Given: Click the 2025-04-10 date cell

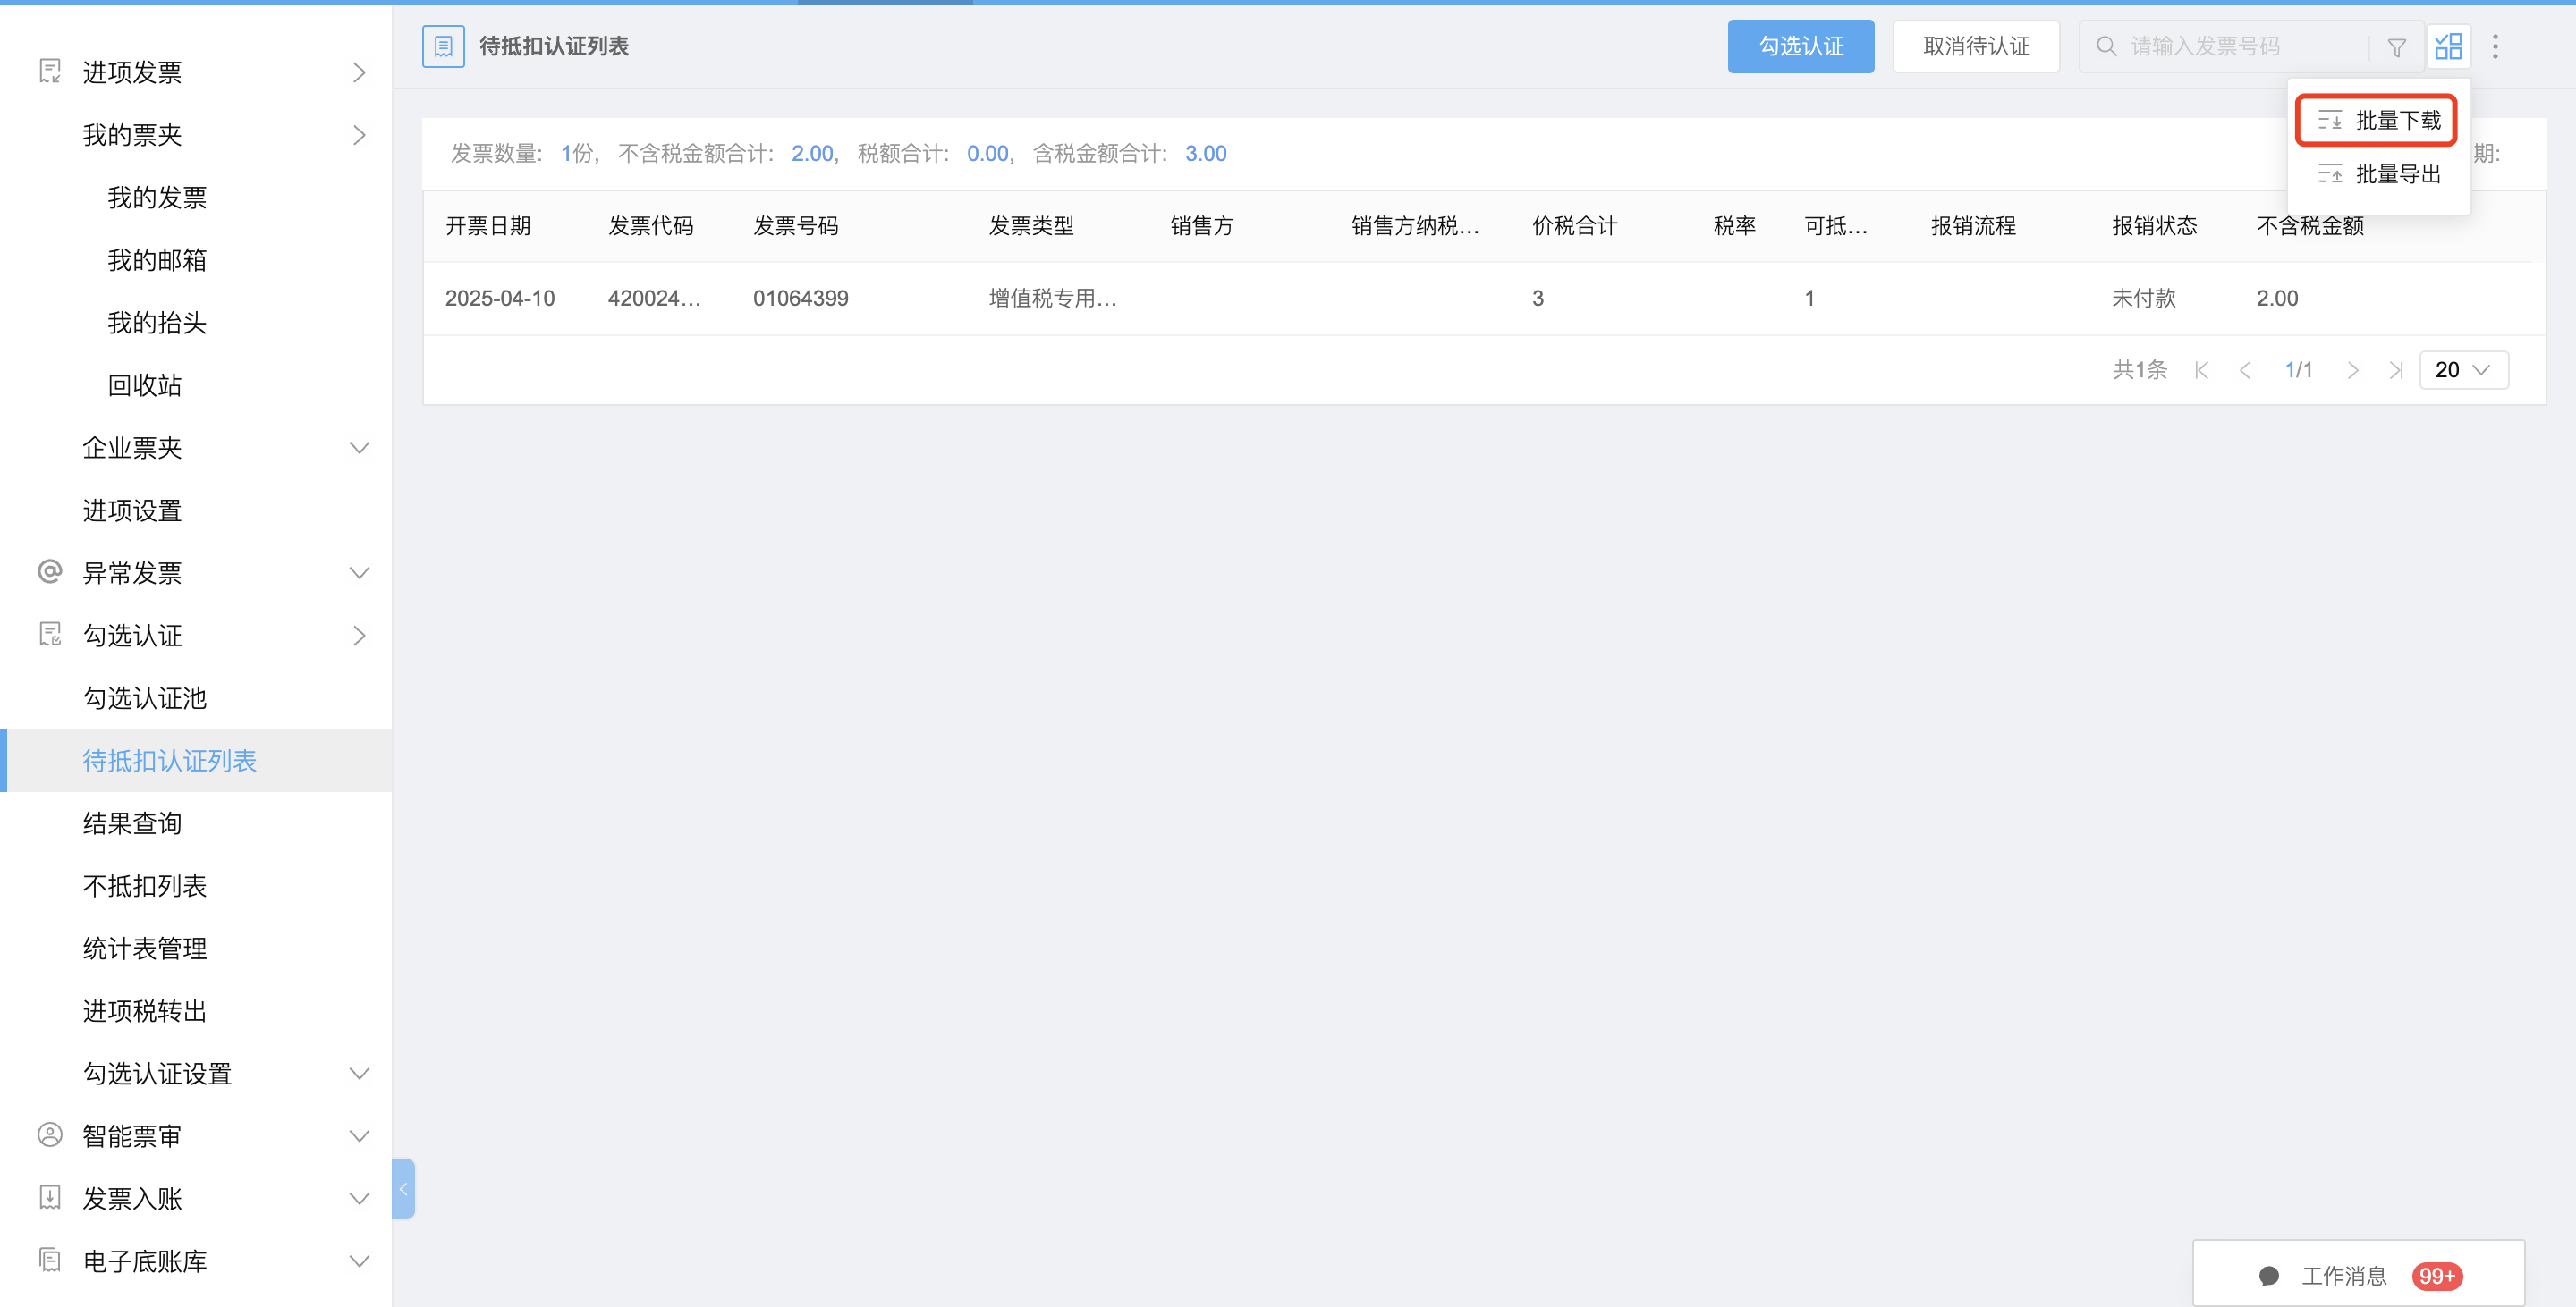Looking at the screenshot, I should [500, 298].
